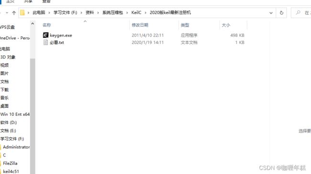Open 软件 (D:) drive in sidebar

point(9,123)
